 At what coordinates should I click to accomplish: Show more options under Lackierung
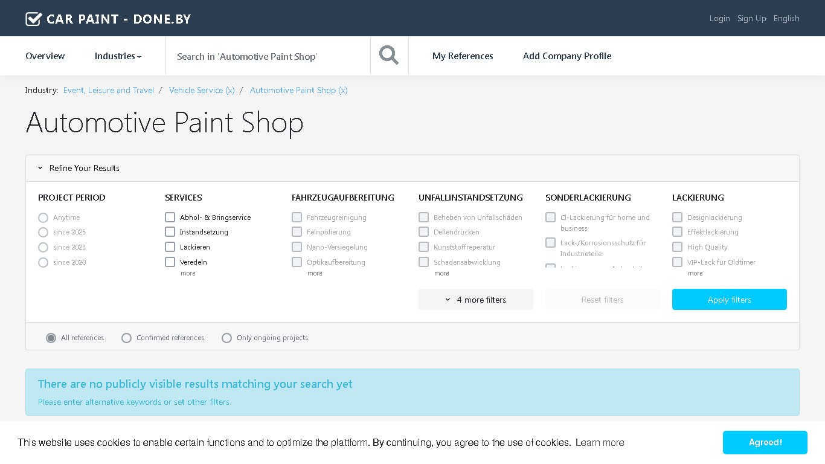pos(695,274)
